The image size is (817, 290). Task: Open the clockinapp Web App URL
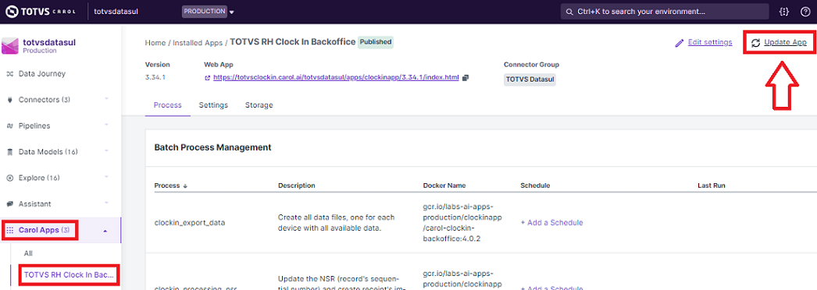point(336,77)
